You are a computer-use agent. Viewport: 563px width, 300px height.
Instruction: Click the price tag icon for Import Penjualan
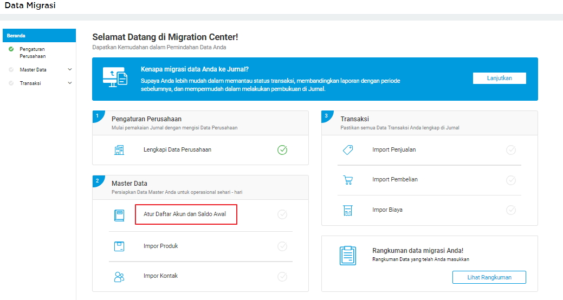pyautogui.click(x=348, y=149)
